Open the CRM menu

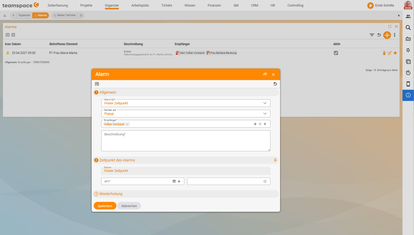(255, 5)
